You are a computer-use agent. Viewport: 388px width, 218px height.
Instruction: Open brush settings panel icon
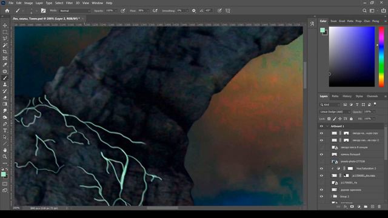(x=43, y=11)
